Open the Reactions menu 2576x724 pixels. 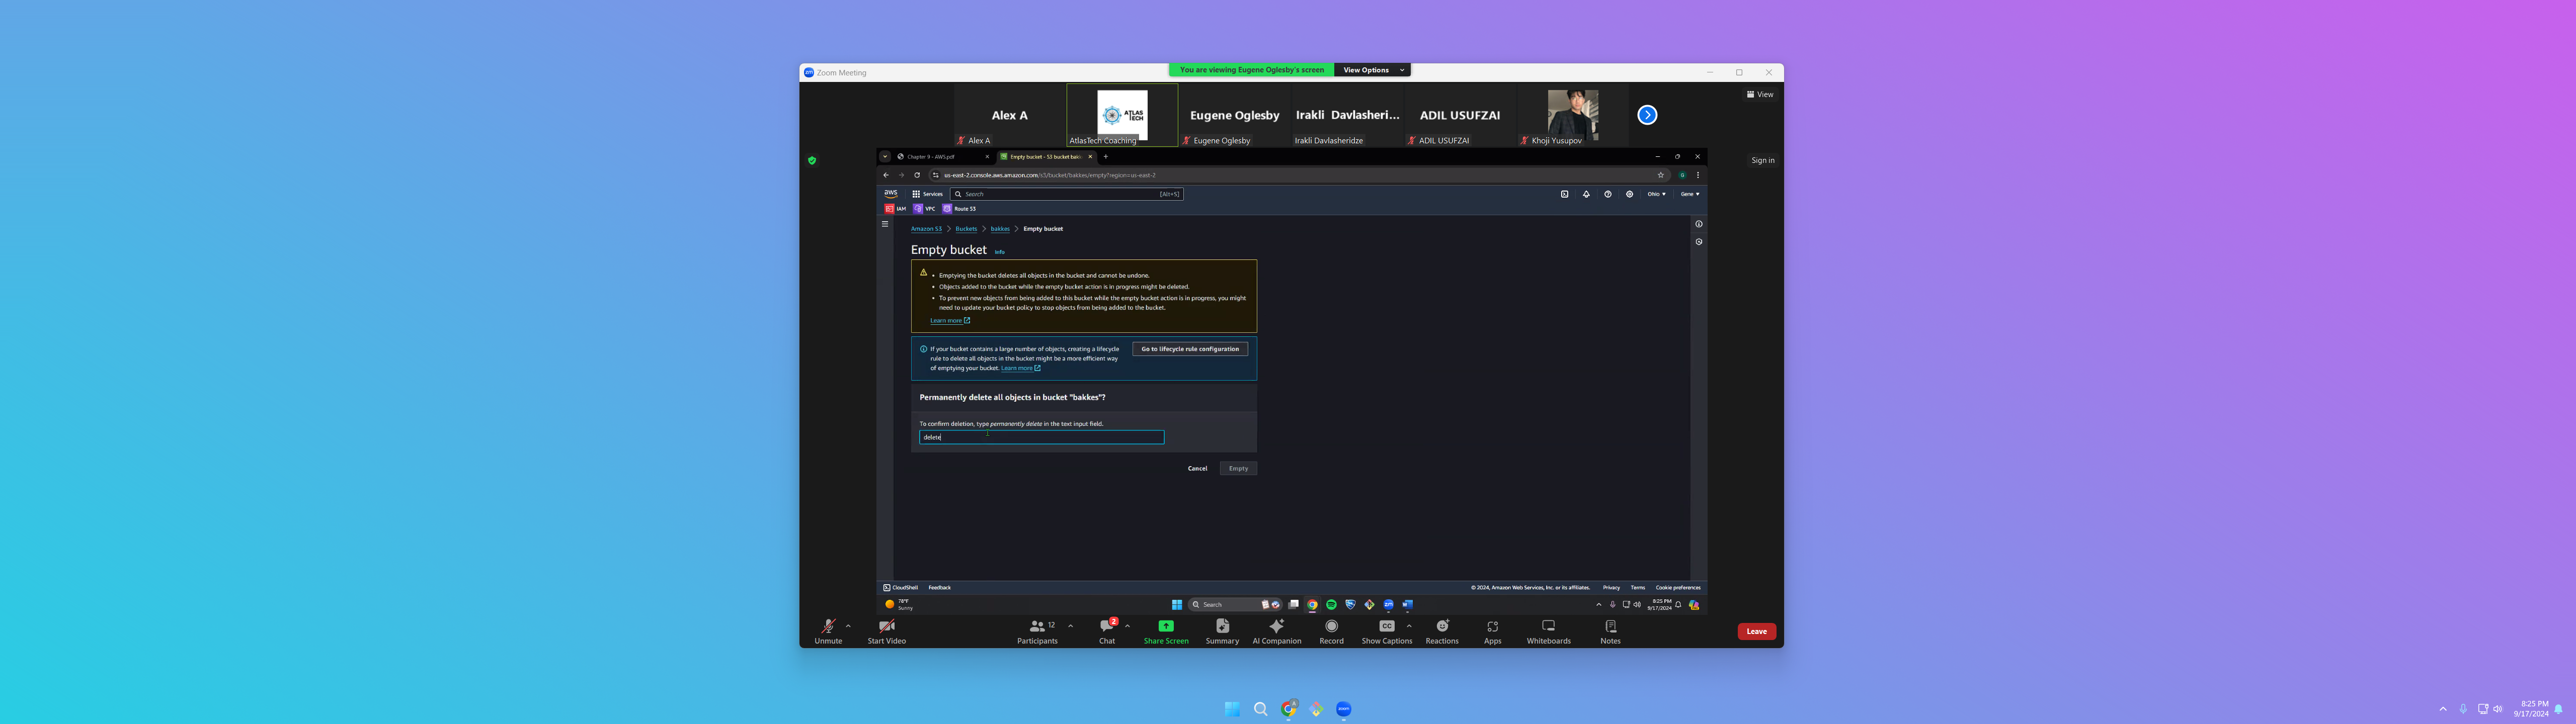(1442, 630)
